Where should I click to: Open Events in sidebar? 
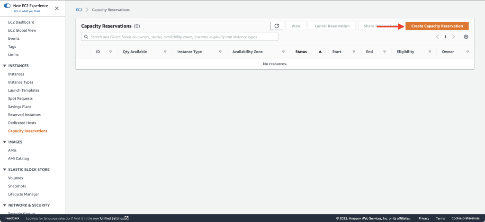pos(14,38)
